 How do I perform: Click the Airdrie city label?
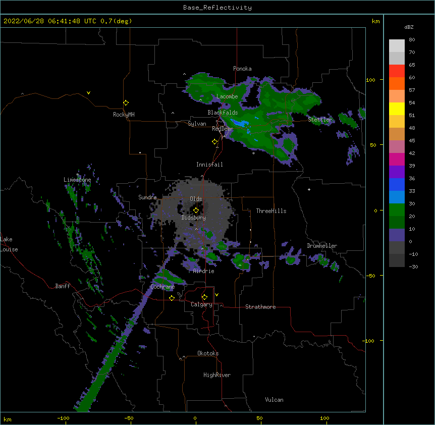tap(203, 271)
